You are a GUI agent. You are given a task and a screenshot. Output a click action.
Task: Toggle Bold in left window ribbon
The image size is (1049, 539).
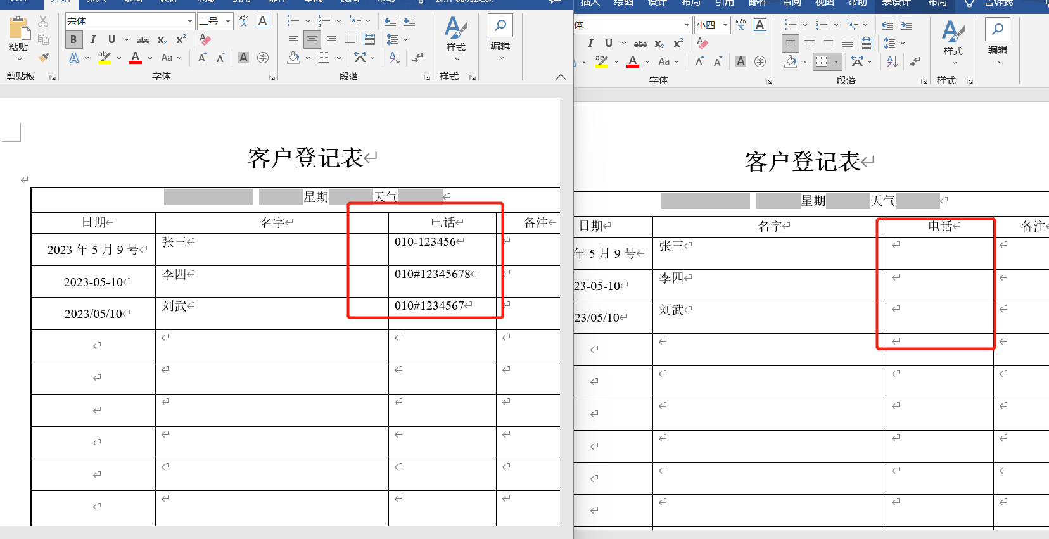tap(73, 39)
